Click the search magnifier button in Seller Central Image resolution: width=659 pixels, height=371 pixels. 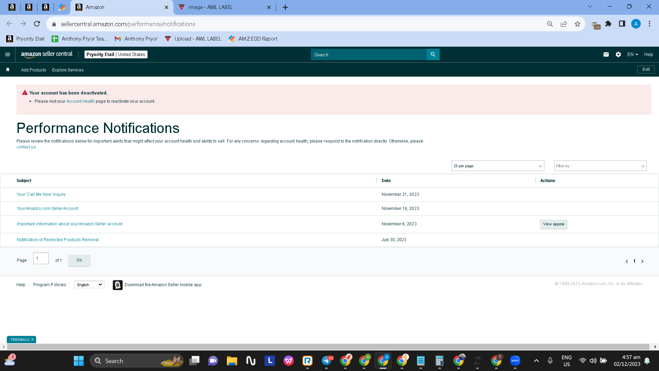tap(433, 54)
